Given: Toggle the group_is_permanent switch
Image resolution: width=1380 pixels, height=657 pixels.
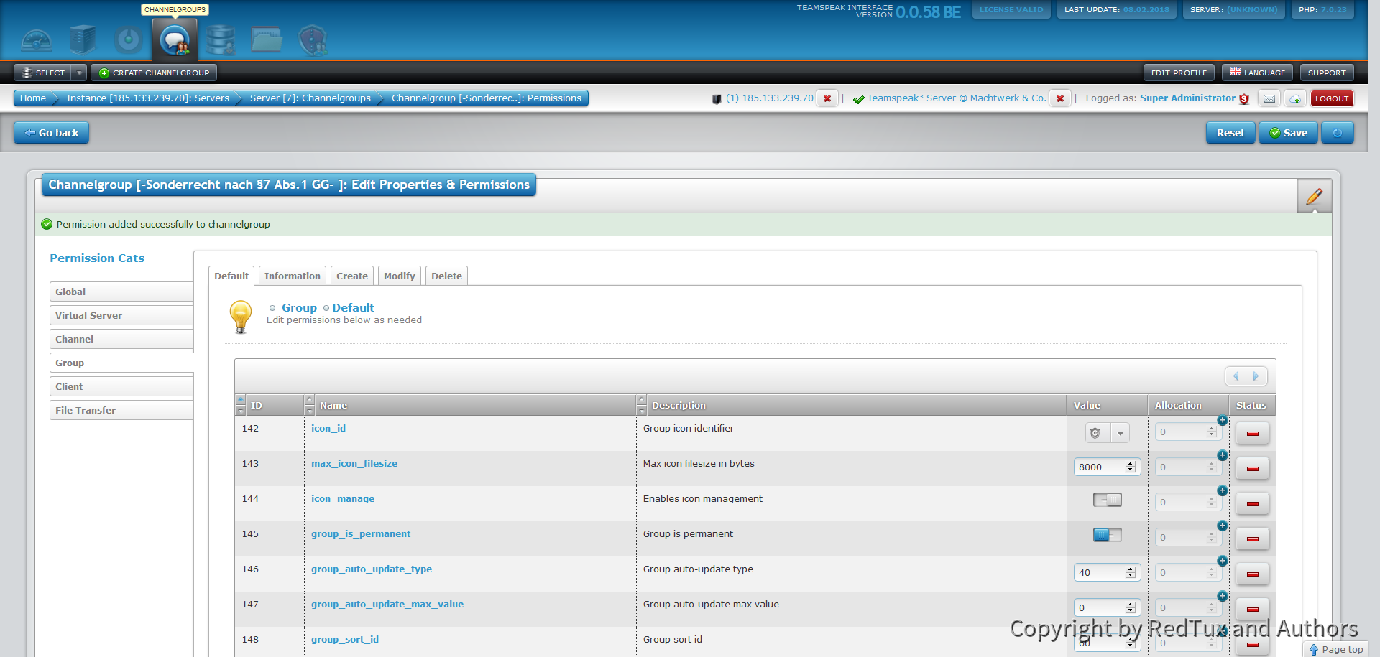Looking at the screenshot, I should coord(1107,535).
